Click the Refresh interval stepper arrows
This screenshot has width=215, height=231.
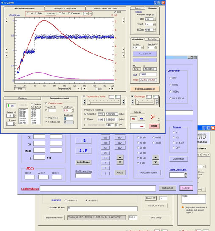coord(14,115)
